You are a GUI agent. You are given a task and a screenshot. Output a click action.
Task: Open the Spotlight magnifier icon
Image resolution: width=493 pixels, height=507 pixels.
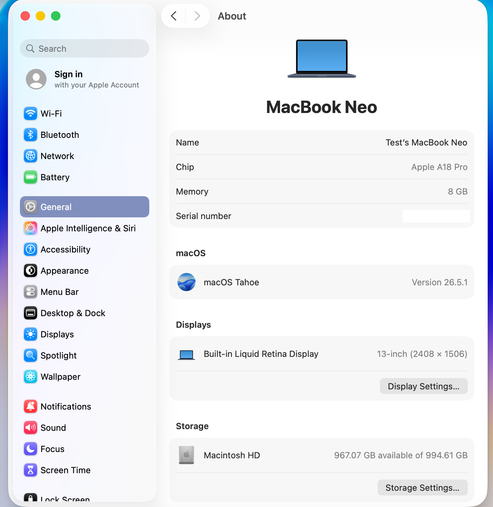pyautogui.click(x=31, y=355)
